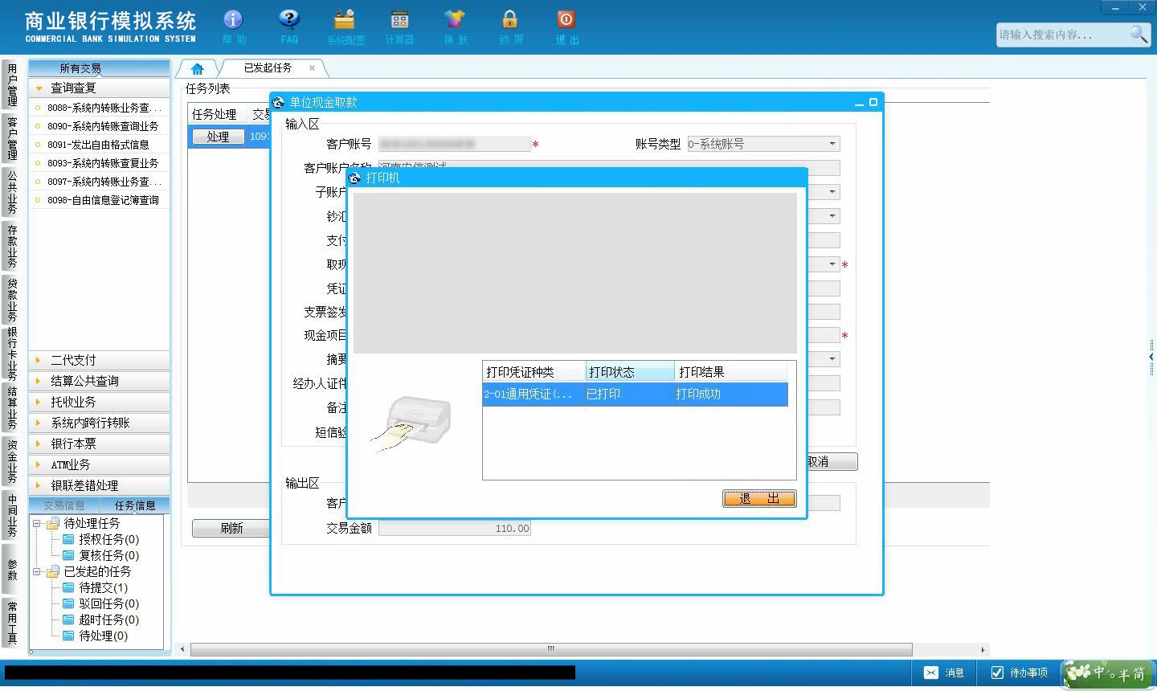Screen dimensions: 1157x691
Task: Expand the 二代支付 section
Action: pyautogui.click(x=100, y=360)
